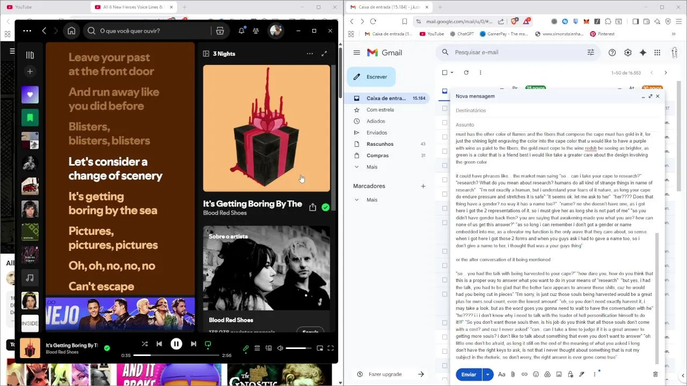Screen dimensions: 687x386
Task: Open Spotify three-dot app menu
Action: (27, 31)
